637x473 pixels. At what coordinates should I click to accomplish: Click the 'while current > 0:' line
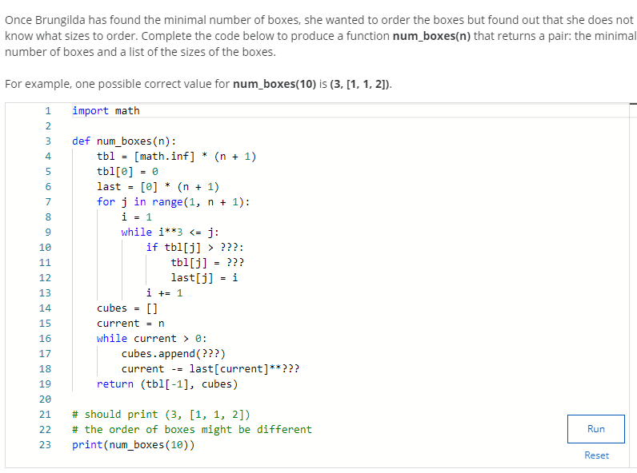pos(151,339)
